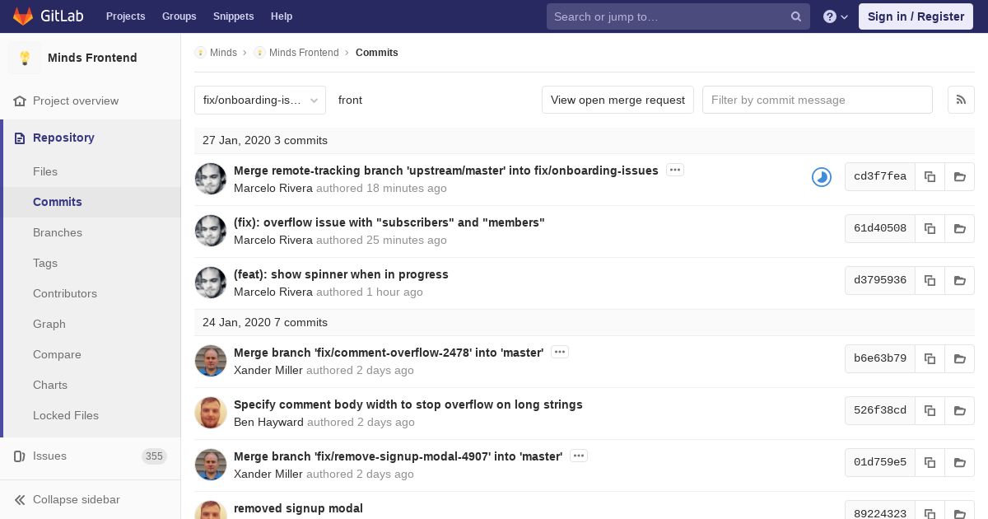
Task: Open the fix/onboarding-is... branch dropdown
Action: tap(260, 100)
